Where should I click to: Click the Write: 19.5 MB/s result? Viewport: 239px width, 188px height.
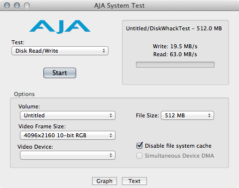coord(175,46)
